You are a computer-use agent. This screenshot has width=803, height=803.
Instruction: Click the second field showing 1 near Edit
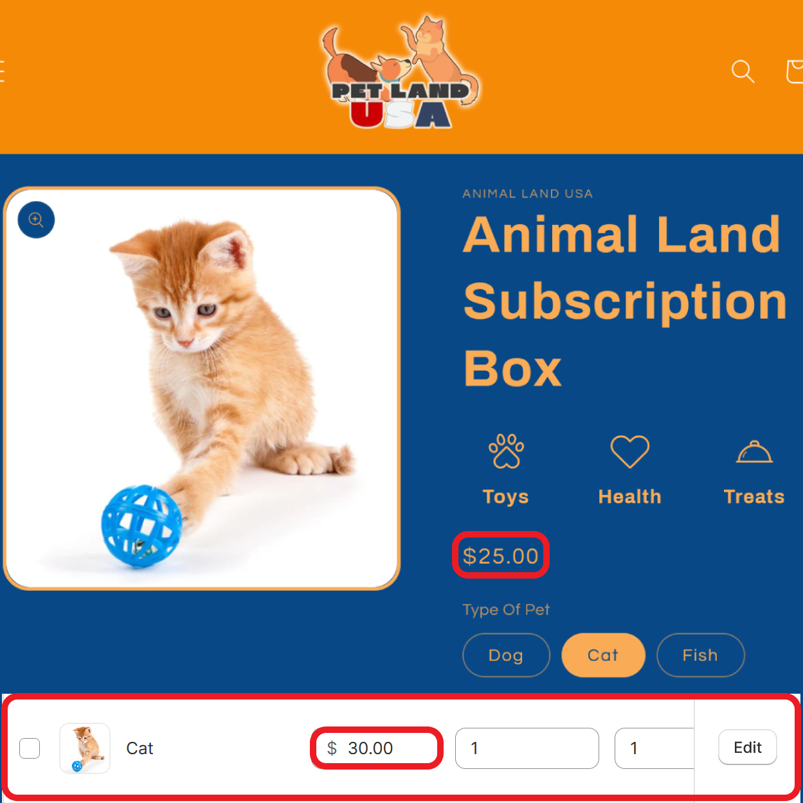pyautogui.click(x=654, y=748)
